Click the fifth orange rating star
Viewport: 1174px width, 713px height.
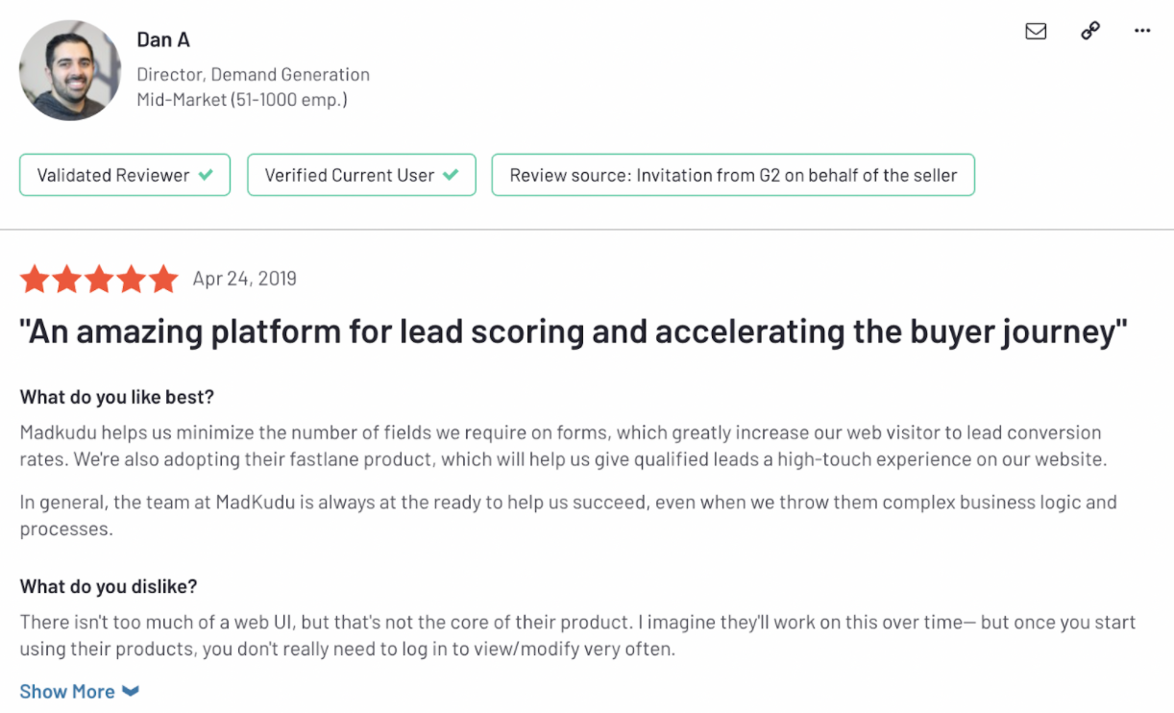(163, 279)
